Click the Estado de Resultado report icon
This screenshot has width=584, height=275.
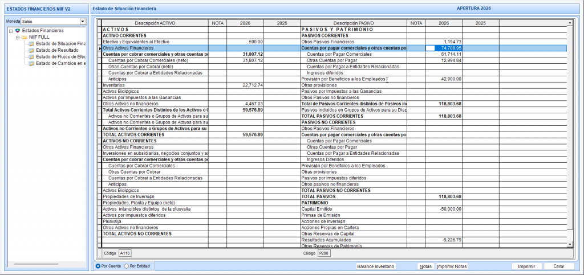pyautogui.click(x=32, y=50)
